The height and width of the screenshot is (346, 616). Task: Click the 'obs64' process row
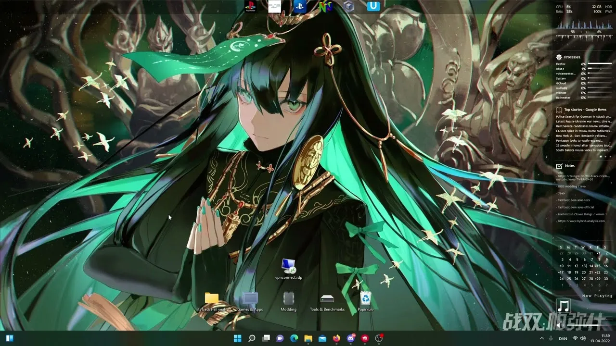point(584,69)
